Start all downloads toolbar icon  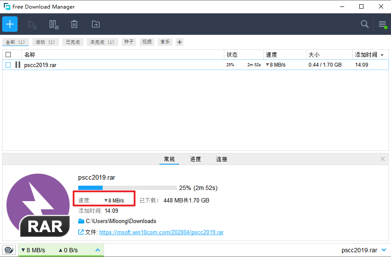32,24
